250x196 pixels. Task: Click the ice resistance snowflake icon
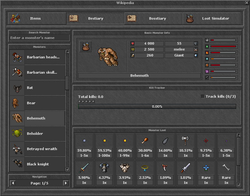click(207, 59)
